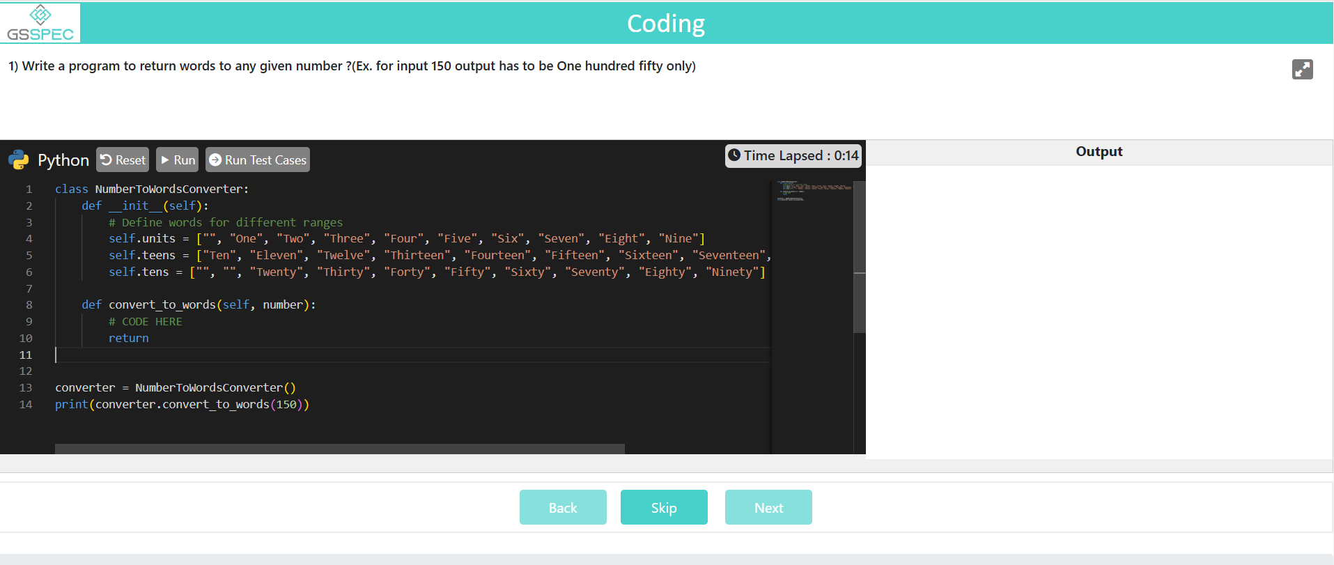Click 'def convert_to_words(self, number):' line
This screenshot has height=565, width=1334.
tap(199, 304)
